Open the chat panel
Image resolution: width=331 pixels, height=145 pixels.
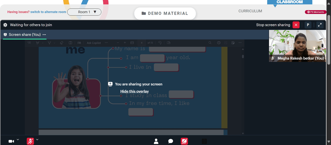(x=170, y=141)
